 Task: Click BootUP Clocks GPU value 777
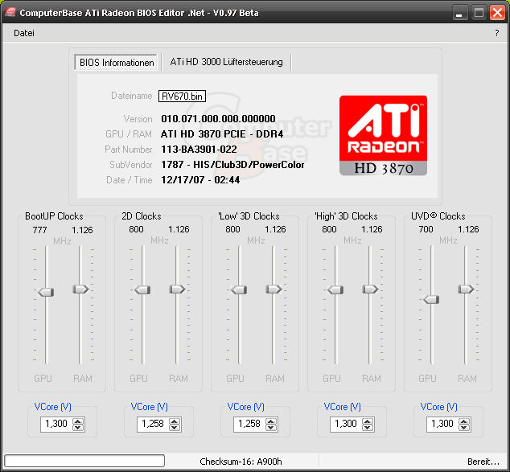[39, 230]
